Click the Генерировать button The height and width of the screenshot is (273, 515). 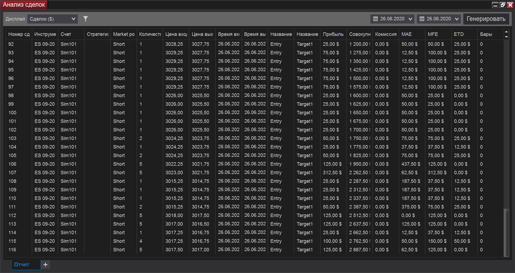click(486, 19)
